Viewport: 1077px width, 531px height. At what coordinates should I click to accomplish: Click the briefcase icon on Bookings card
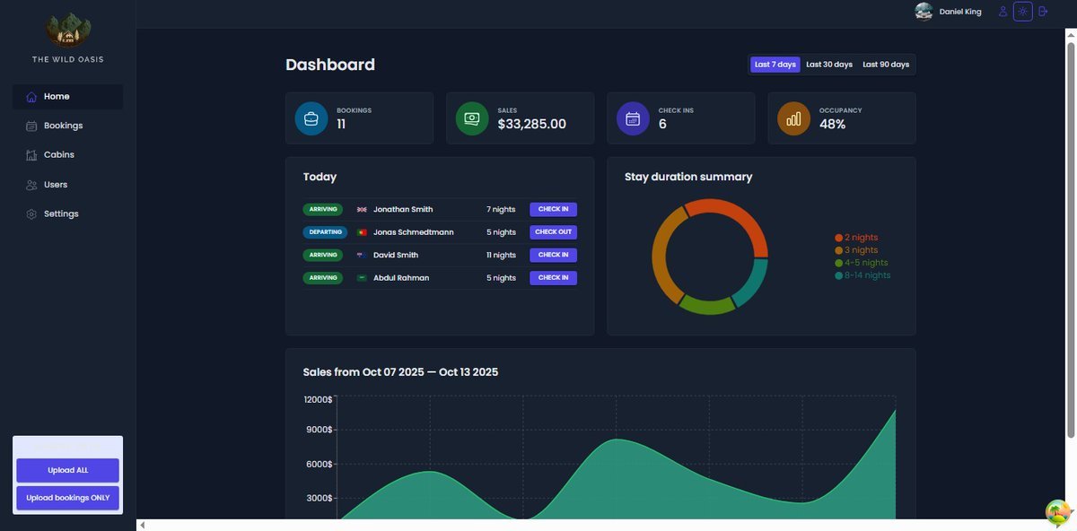click(x=311, y=118)
